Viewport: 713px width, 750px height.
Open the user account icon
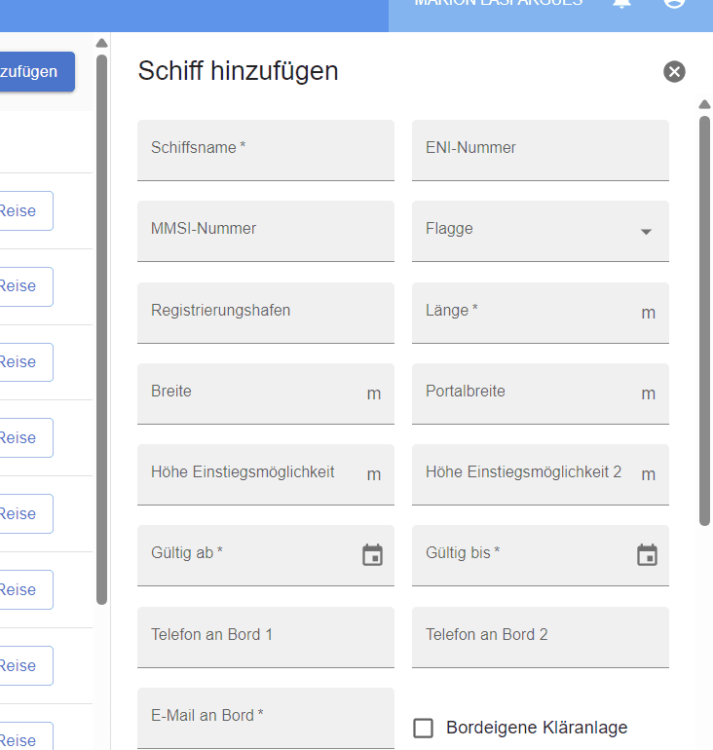coord(674,3)
